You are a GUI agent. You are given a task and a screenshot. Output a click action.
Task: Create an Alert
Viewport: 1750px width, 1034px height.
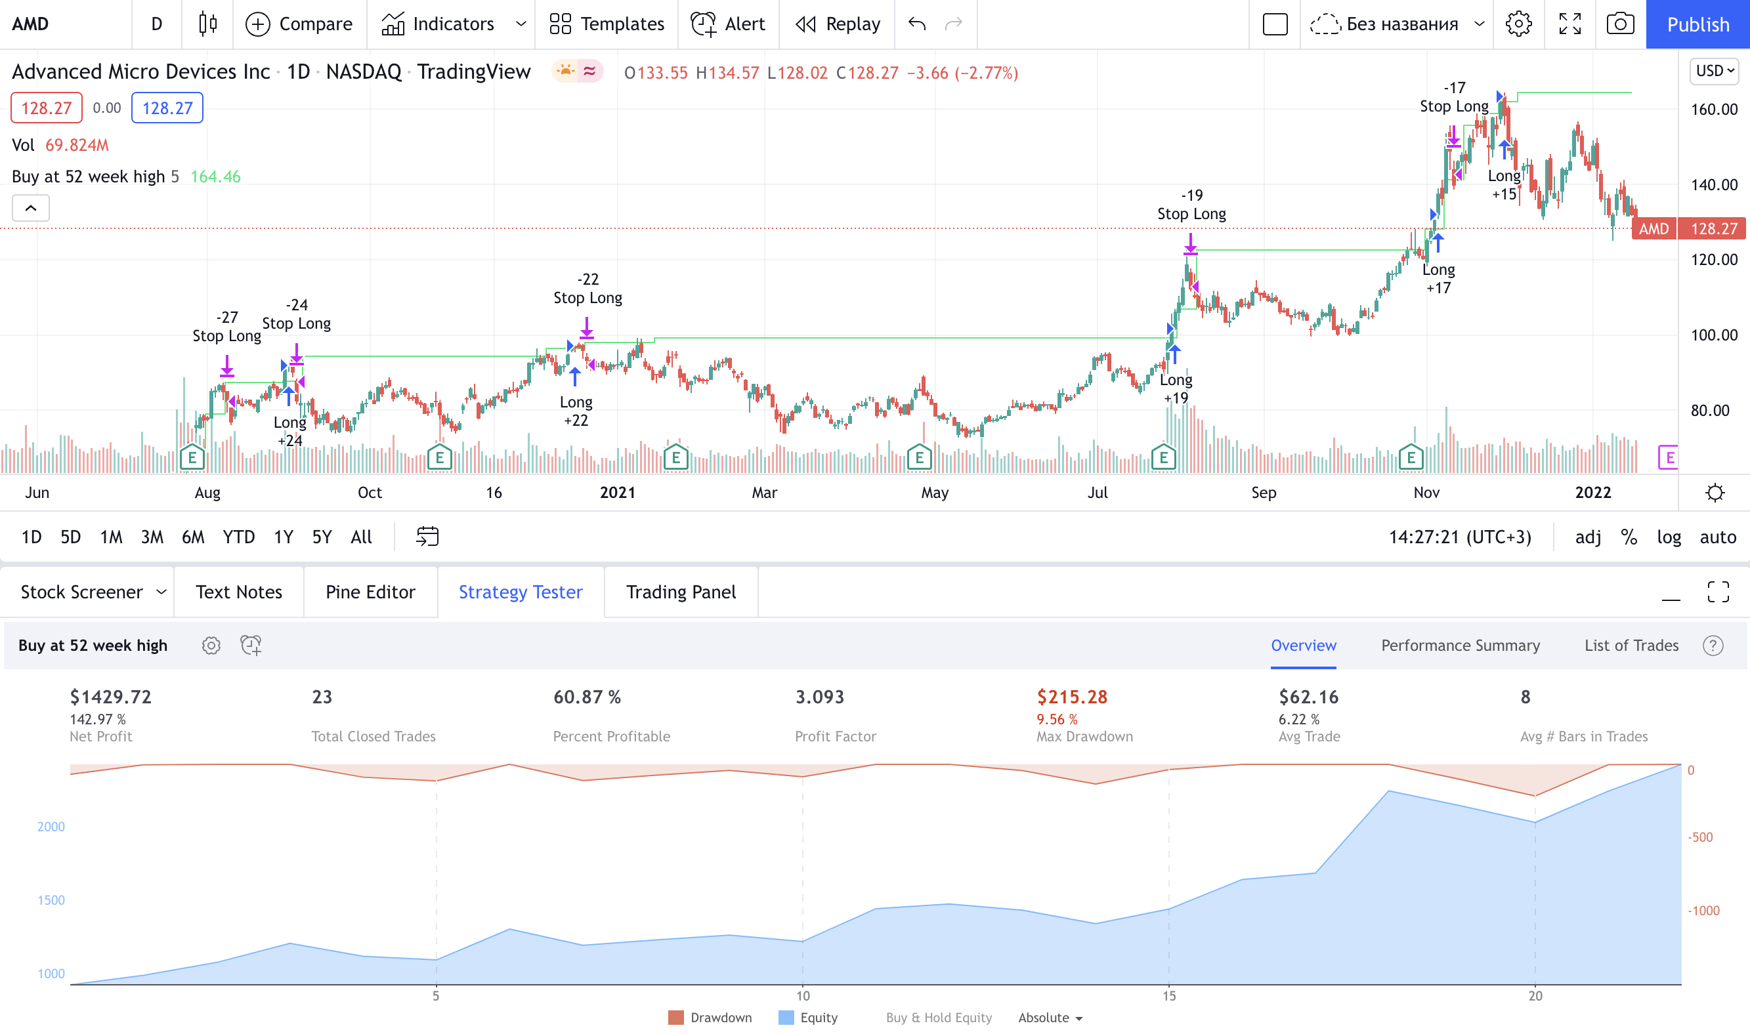tap(727, 24)
